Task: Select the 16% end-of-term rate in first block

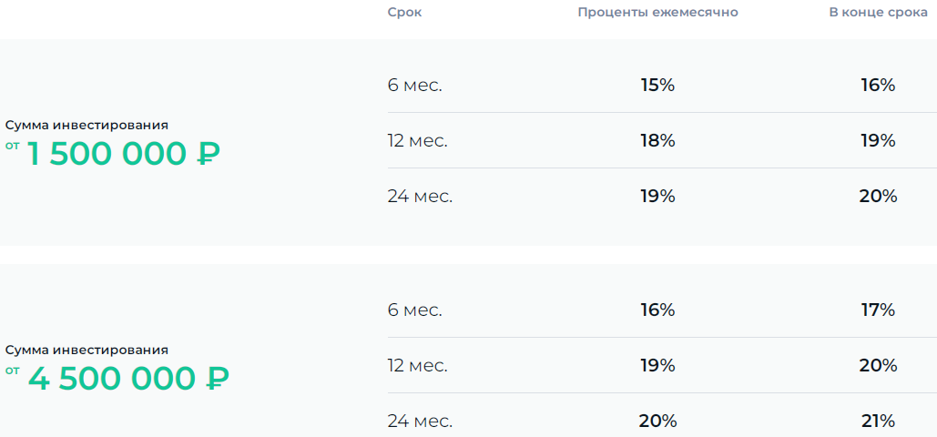Action: click(x=878, y=86)
